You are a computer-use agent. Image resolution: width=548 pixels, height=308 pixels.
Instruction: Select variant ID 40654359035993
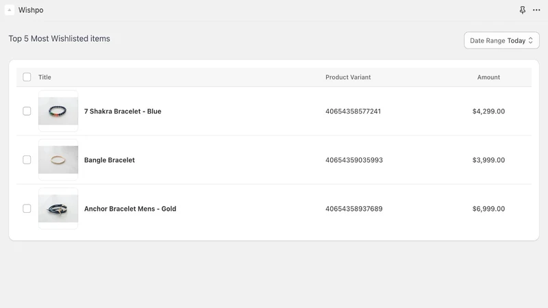(354, 160)
